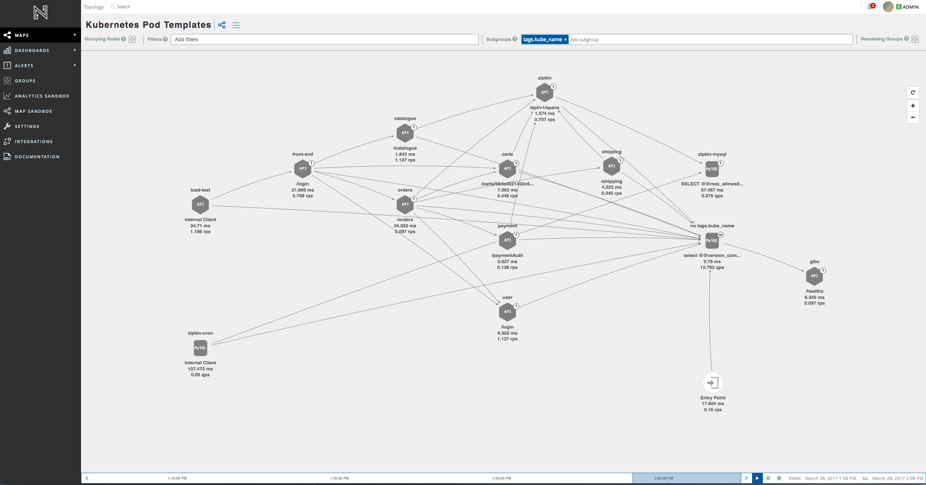Zoom in on the map with plus button

pyautogui.click(x=913, y=106)
